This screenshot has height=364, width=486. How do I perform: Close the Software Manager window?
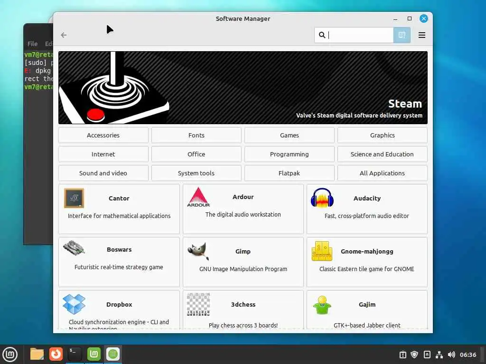coord(424,18)
